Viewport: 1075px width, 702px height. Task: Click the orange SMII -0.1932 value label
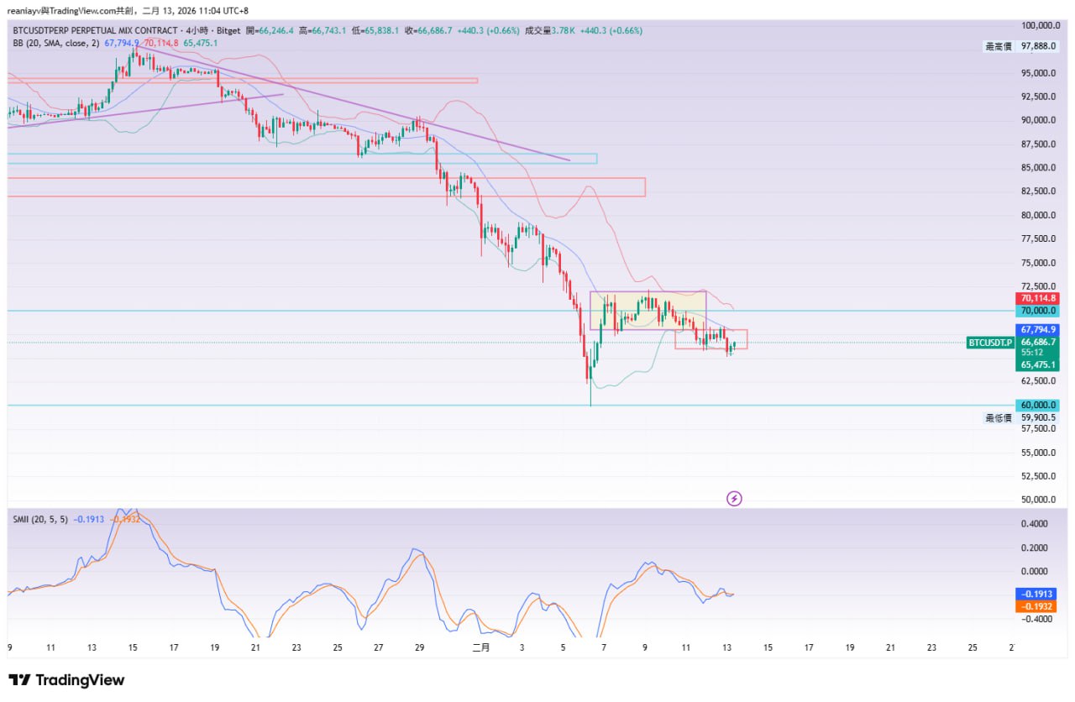pyautogui.click(x=1039, y=606)
